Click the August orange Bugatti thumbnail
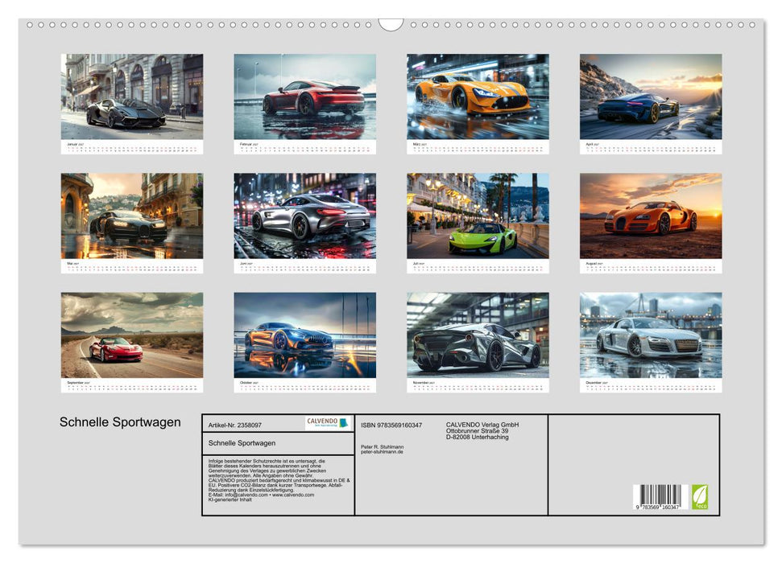This screenshot has height=563, width=782. tap(651, 216)
